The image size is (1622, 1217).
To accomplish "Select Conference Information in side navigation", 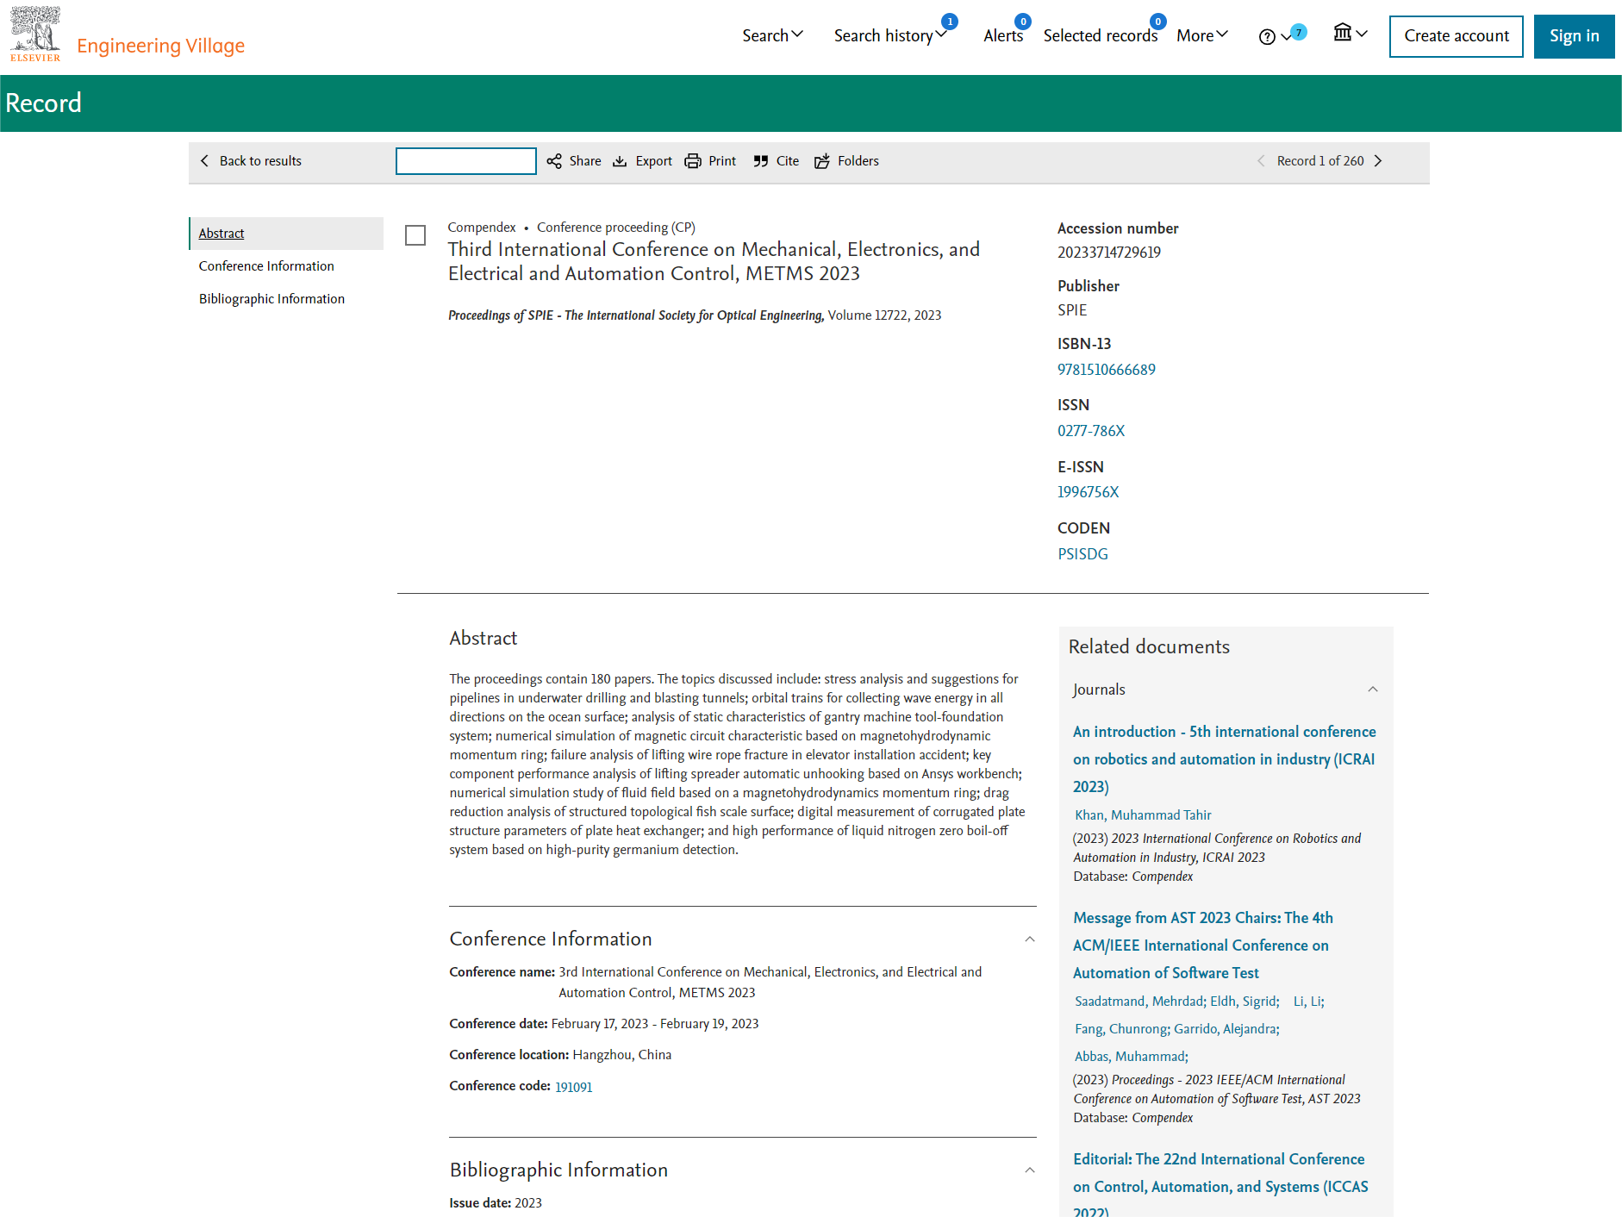I will (x=266, y=266).
